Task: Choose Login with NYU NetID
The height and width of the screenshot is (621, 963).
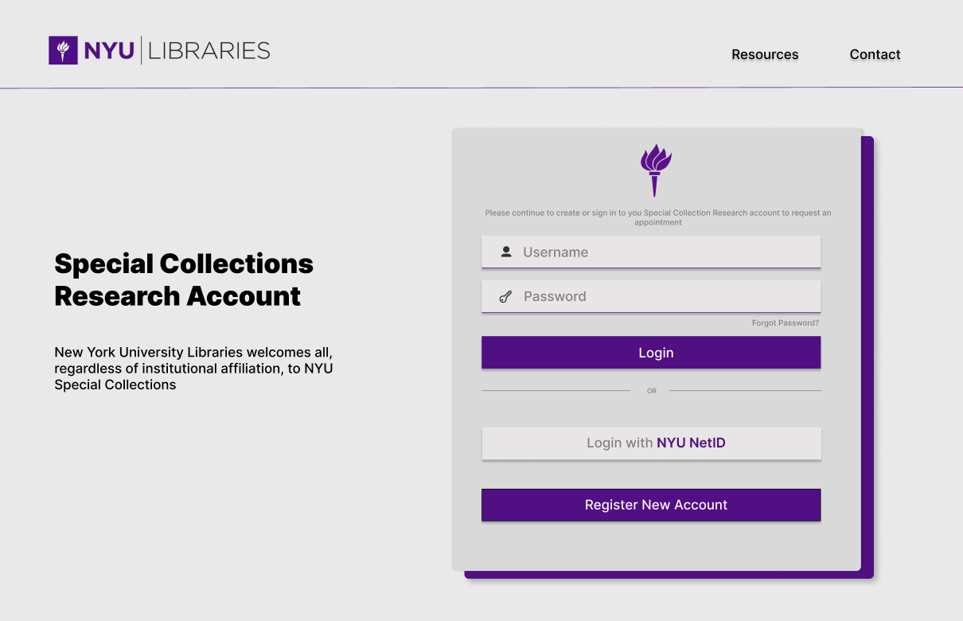Action: coord(651,443)
